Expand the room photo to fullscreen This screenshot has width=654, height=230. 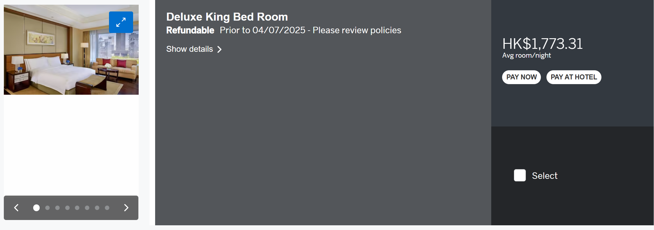(x=121, y=22)
